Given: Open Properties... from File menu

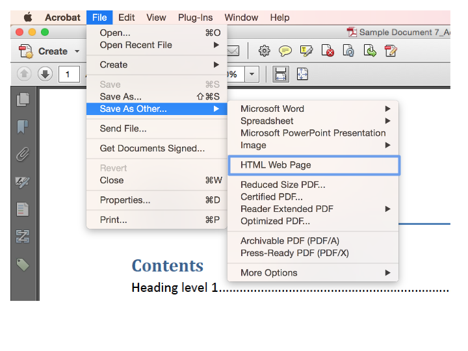Looking at the screenshot, I should point(157,200).
